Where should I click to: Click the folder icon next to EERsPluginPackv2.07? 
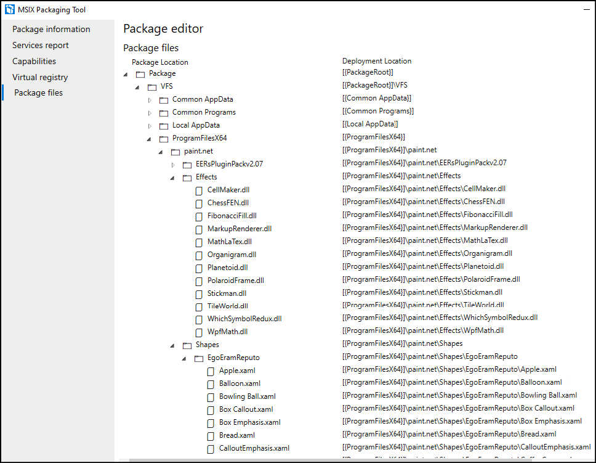pos(187,165)
